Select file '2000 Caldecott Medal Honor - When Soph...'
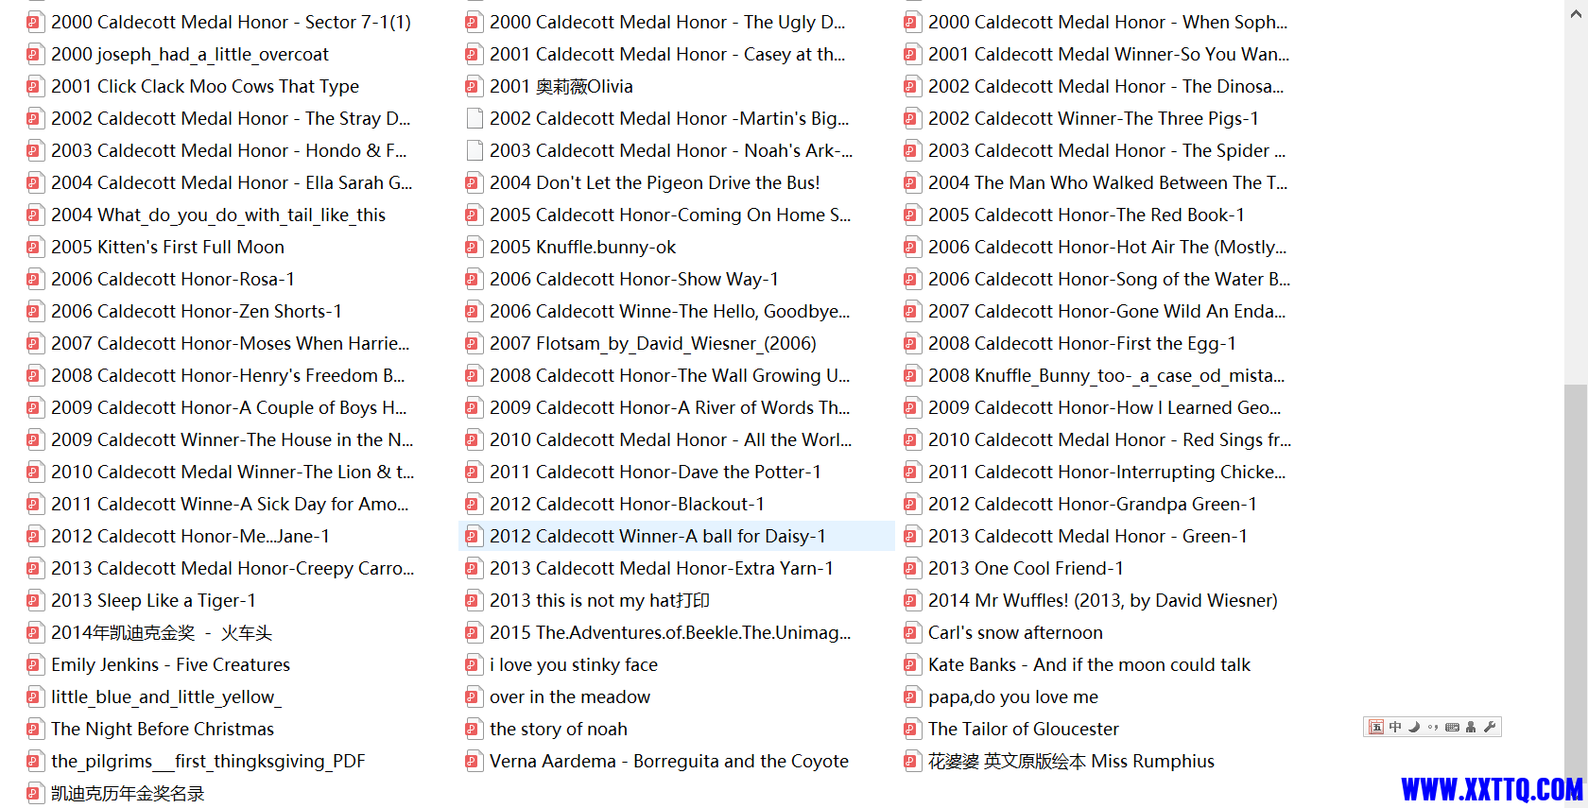The width and height of the screenshot is (1588, 808). 1108,22
